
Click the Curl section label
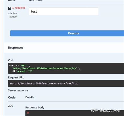[10, 60]
